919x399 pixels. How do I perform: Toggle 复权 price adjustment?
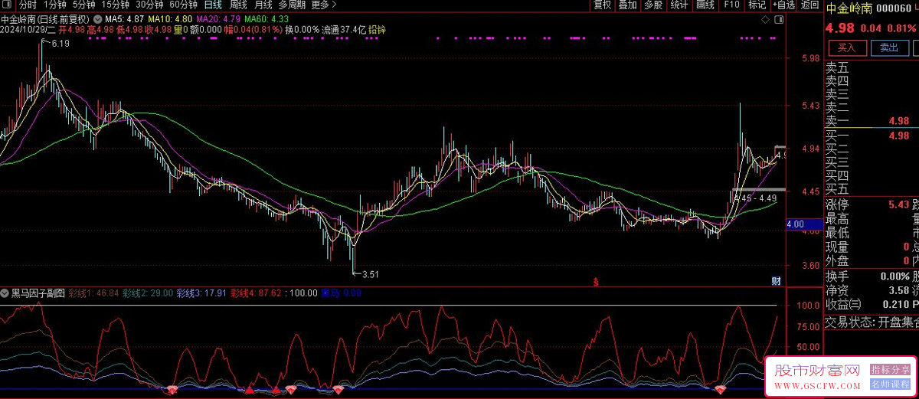pos(603,5)
